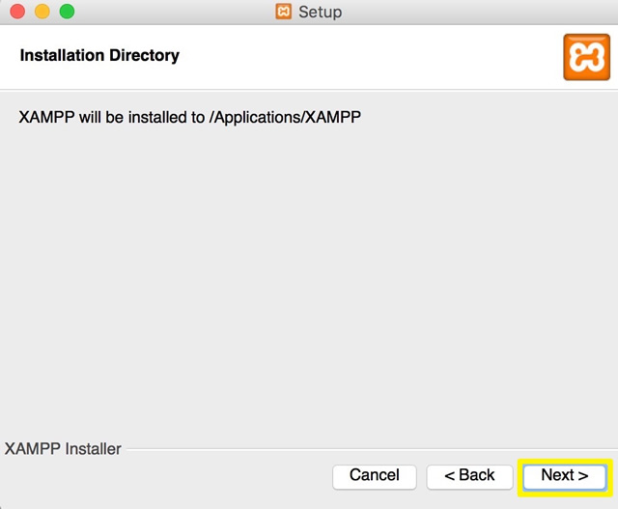618x509 pixels.
Task: Click the > arrow on Next button
Action: (x=583, y=475)
